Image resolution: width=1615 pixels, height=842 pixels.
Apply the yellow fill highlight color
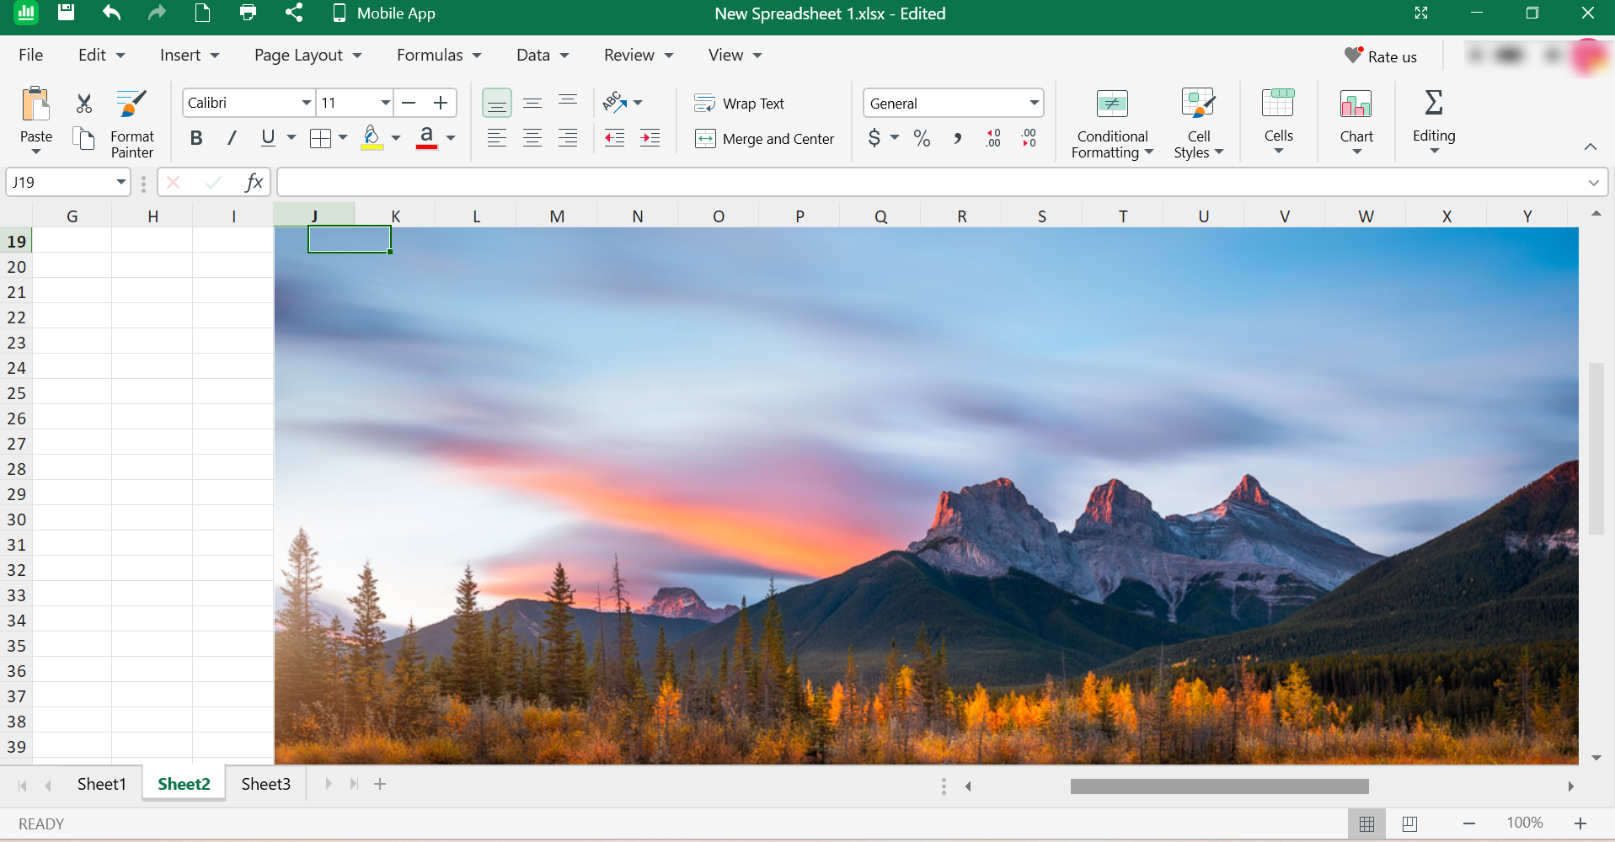pos(372,138)
